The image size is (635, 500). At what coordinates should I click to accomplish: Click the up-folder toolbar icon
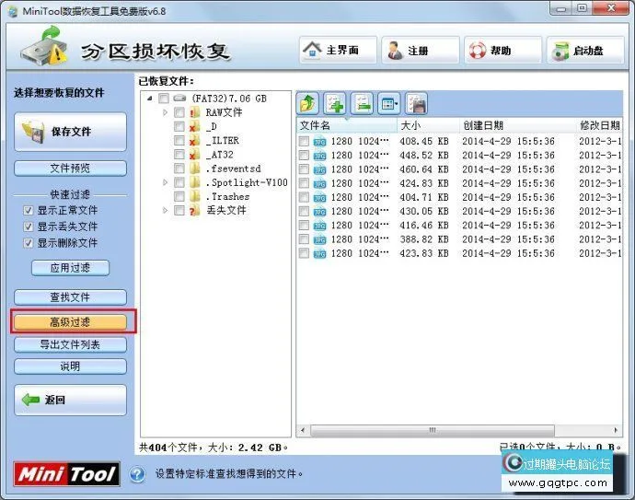[x=307, y=104]
